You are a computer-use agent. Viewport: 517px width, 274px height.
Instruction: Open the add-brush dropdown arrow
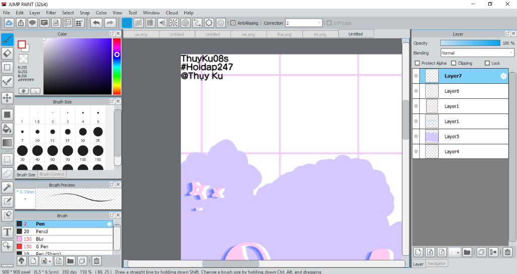click(50, 261)
